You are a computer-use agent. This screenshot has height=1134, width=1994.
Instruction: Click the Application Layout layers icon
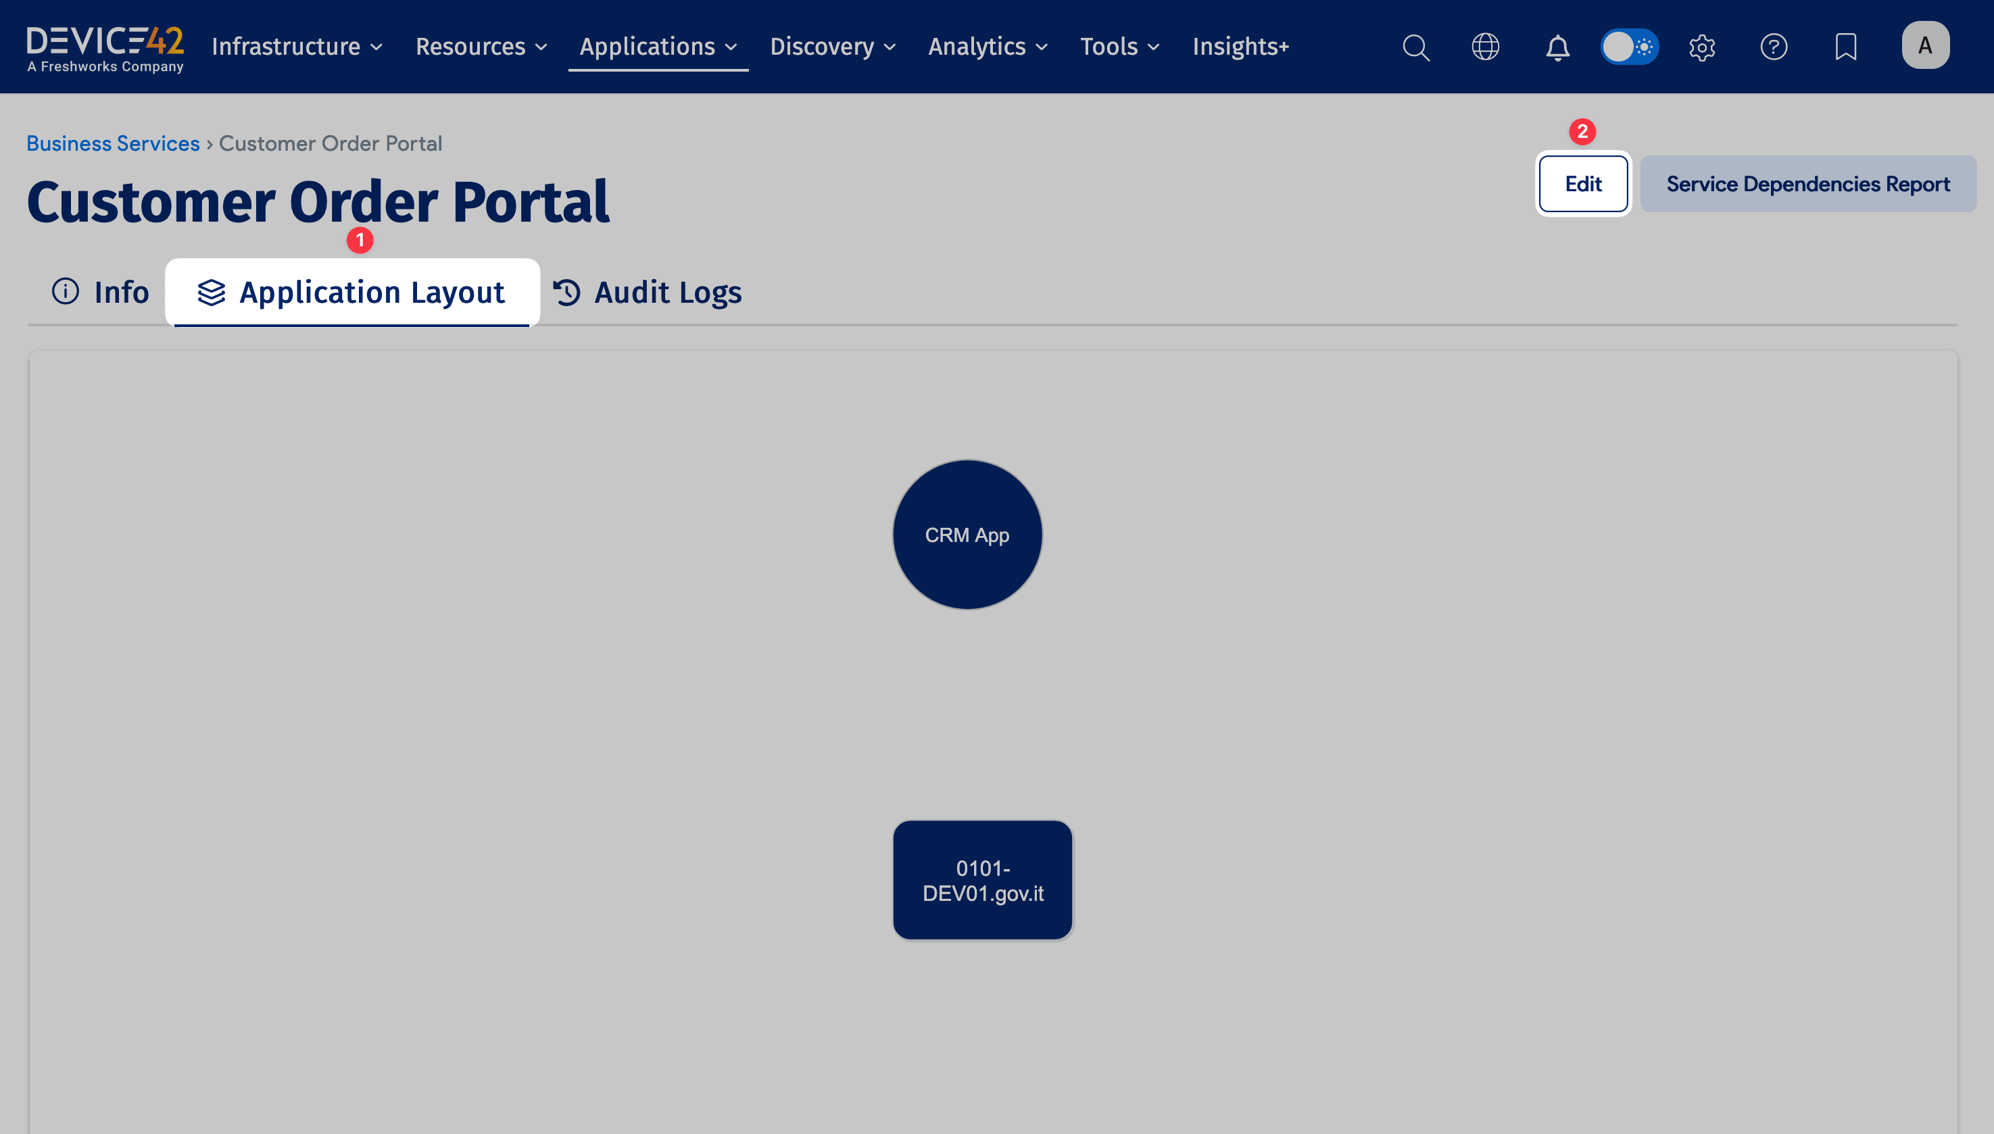pos(210,292)
